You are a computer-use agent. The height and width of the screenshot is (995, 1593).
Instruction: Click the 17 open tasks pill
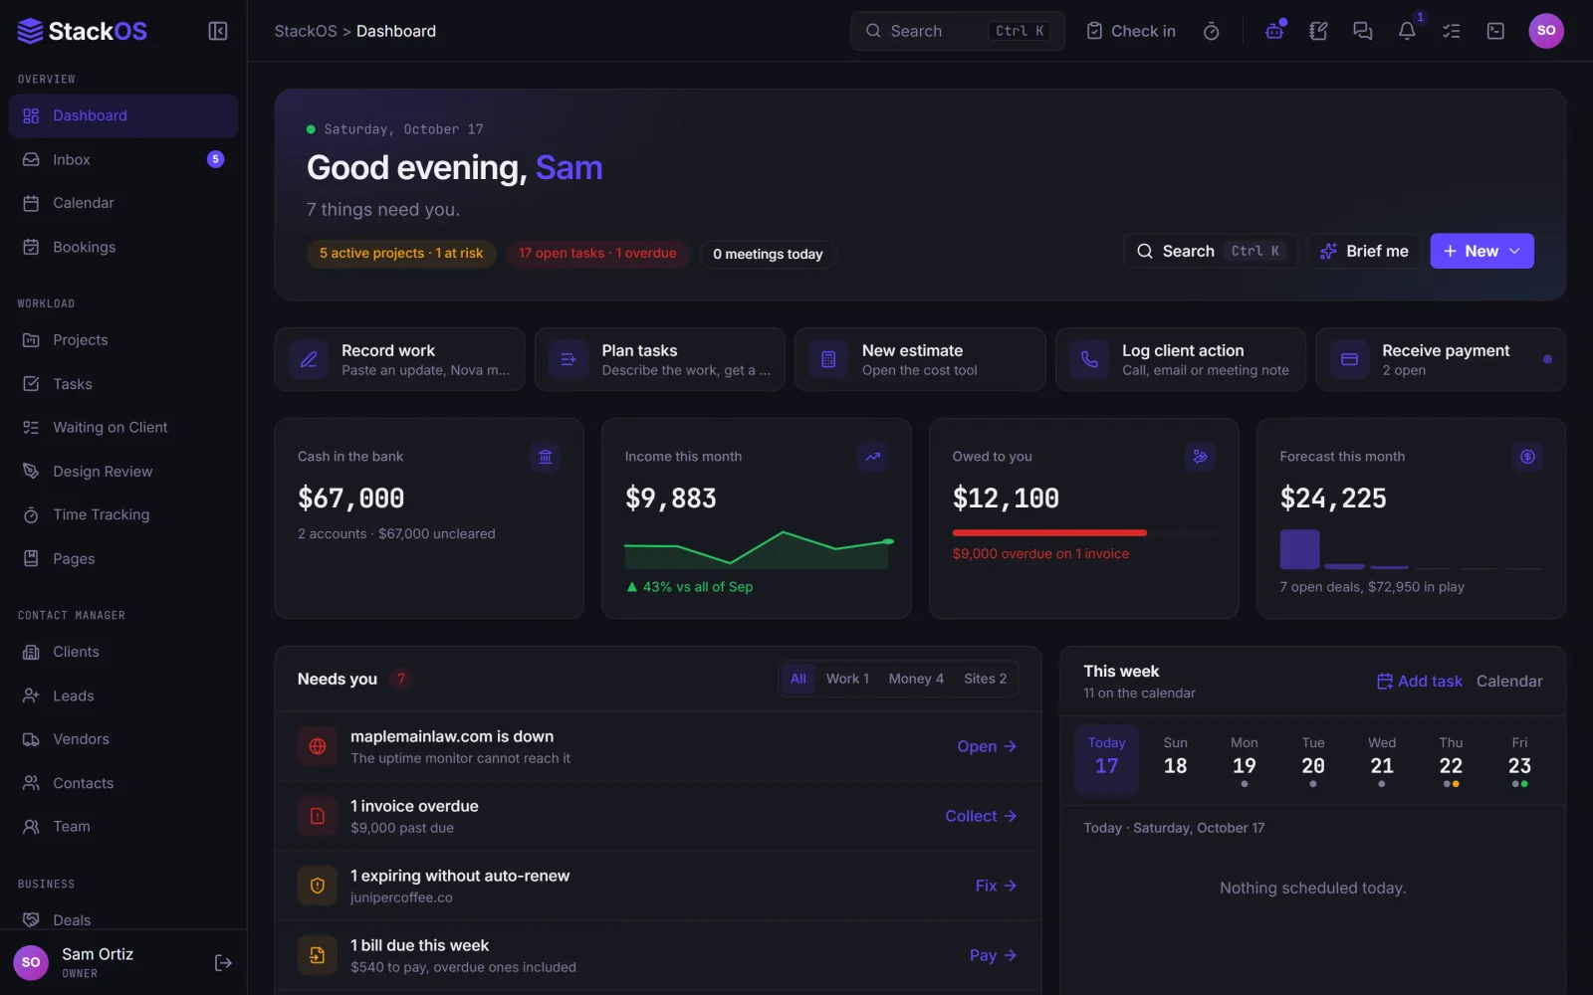597,254
